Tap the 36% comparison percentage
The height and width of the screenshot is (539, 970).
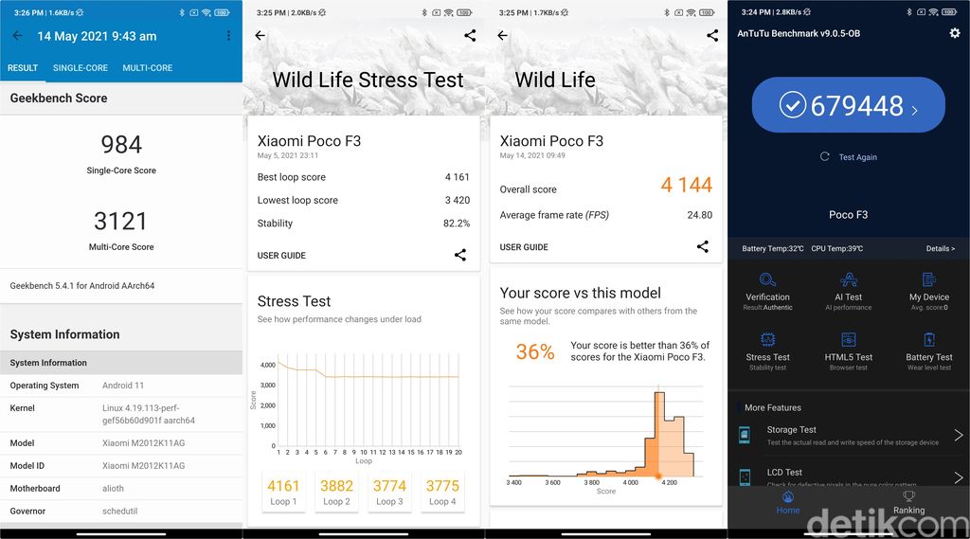pos(535,351)
